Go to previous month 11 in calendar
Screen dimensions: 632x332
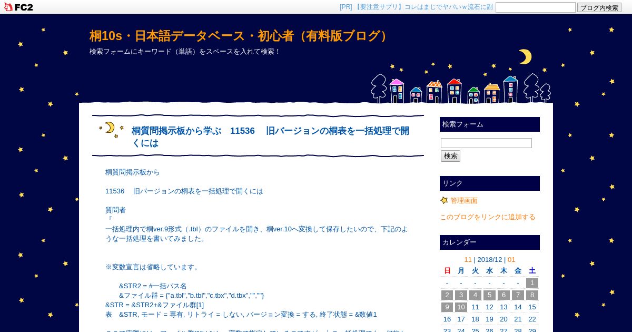pos(468,259)
